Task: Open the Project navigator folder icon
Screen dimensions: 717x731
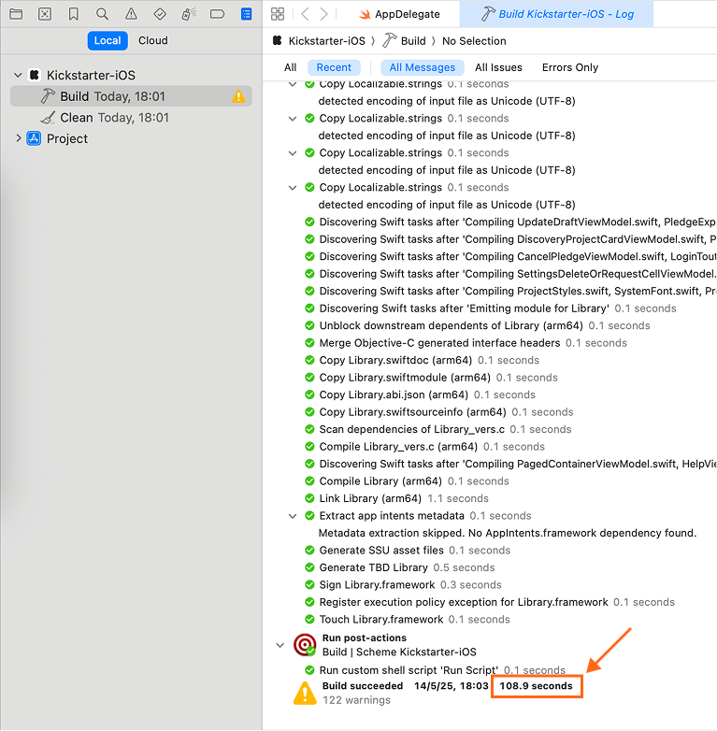Action: click(x=16, y=14)
